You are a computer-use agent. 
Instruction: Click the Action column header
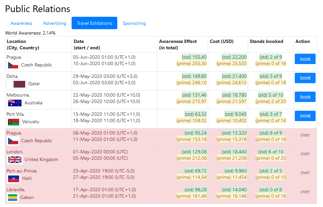click(x=305, y=45)
